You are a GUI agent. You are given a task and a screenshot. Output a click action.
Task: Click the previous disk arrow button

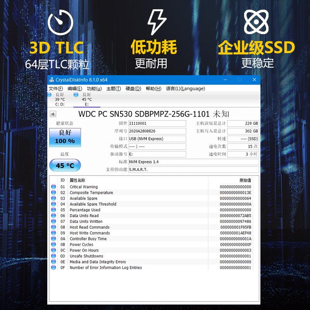[x=53, y=114]
